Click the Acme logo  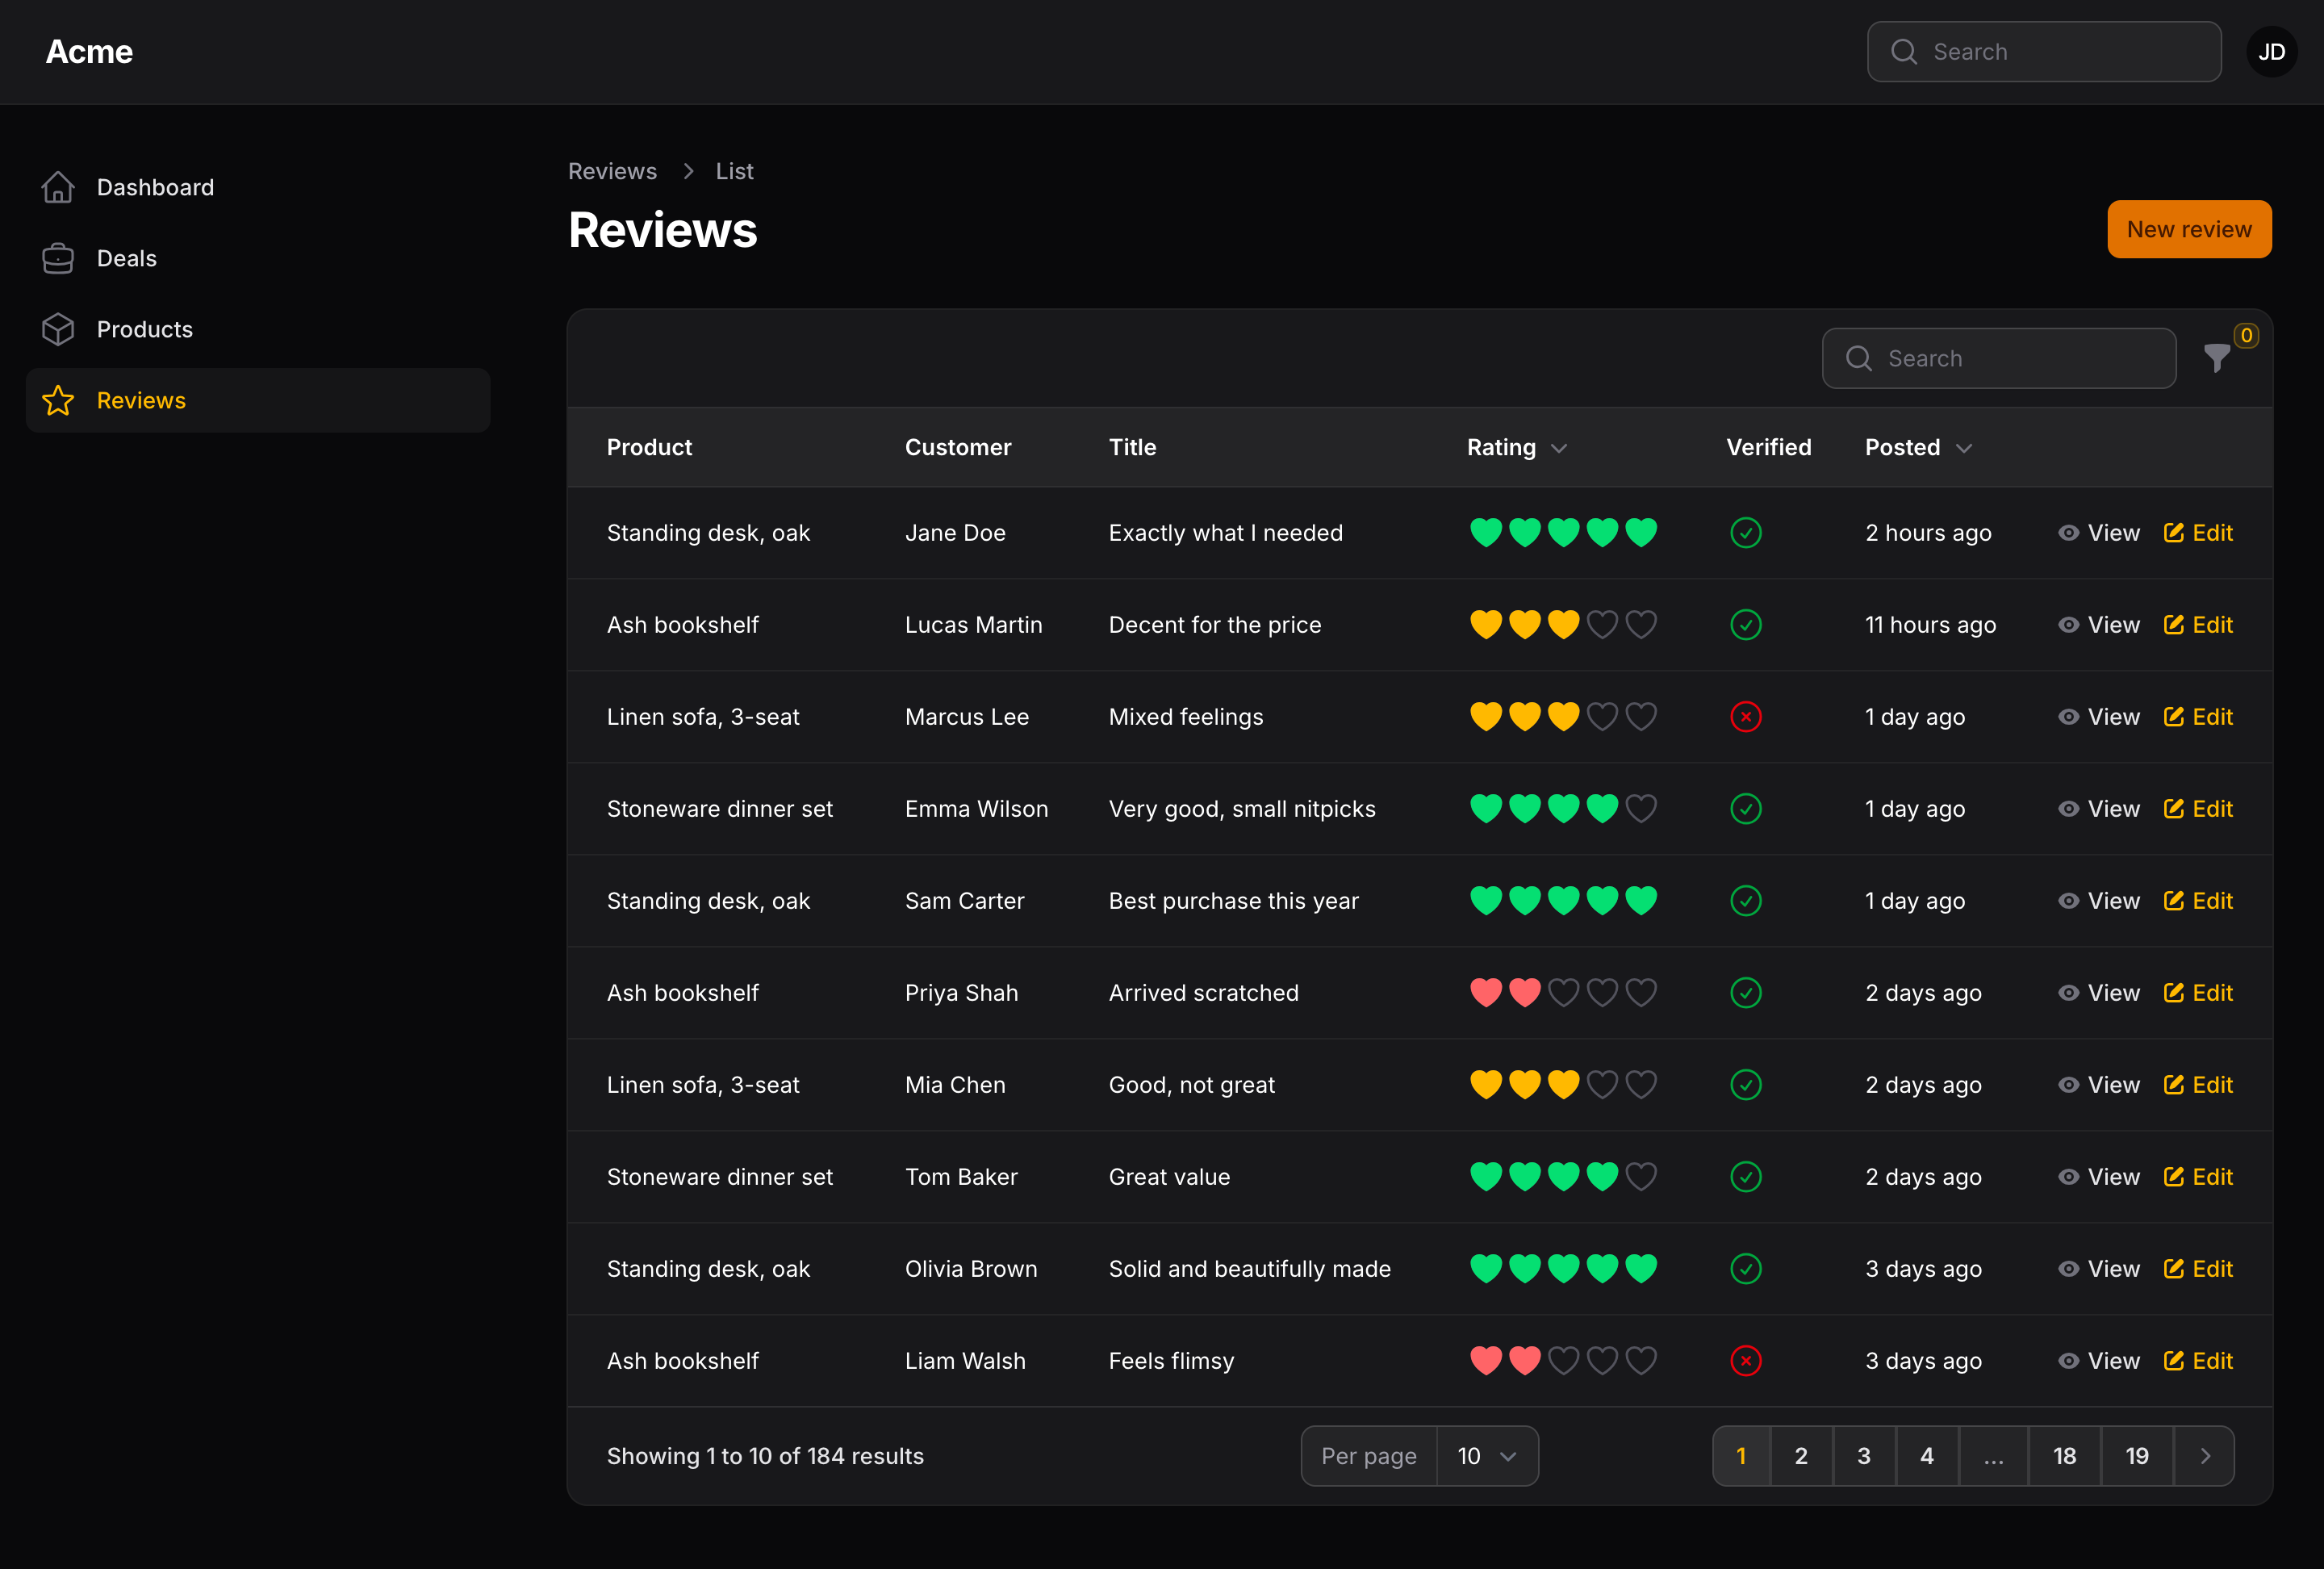[x=89, y=52]
